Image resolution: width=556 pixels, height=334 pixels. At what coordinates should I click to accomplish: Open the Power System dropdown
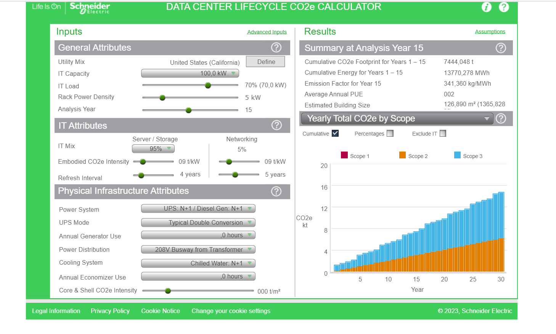198,209
